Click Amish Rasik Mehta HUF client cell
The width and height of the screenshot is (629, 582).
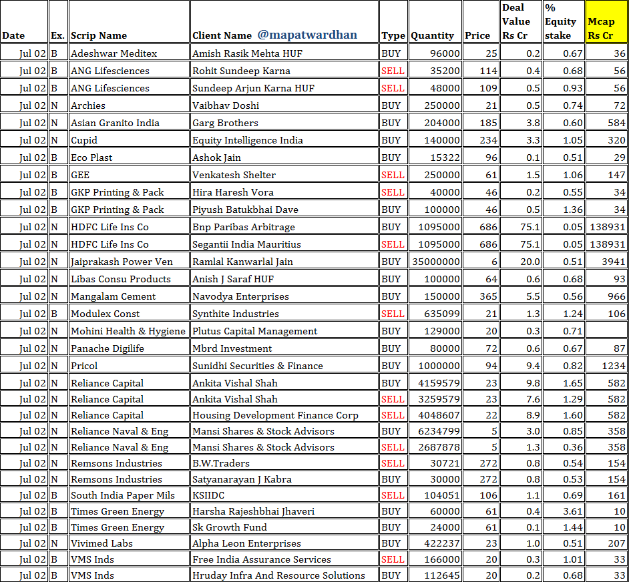(284, 53)
